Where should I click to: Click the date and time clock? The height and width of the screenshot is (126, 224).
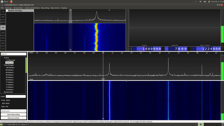click(x=218, y=2)
